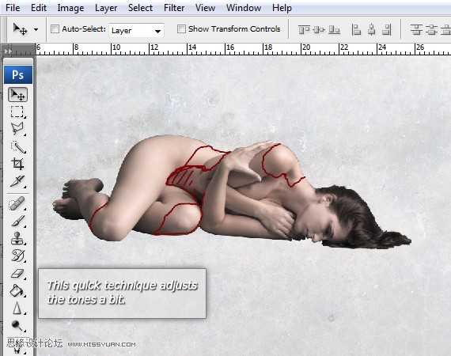The image size is (451, 356).
Task: Enable Show Transform Controls checkbox
Action: (x=181, y=28)
